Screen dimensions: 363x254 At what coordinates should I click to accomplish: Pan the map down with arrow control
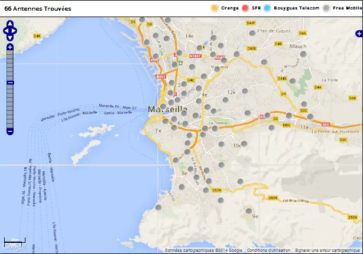(x=9, y=37)
